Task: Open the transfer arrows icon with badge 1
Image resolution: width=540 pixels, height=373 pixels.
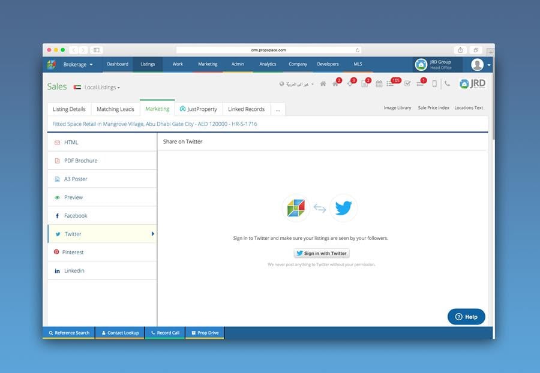Action: pyautogui.click(x=421, y=83)
